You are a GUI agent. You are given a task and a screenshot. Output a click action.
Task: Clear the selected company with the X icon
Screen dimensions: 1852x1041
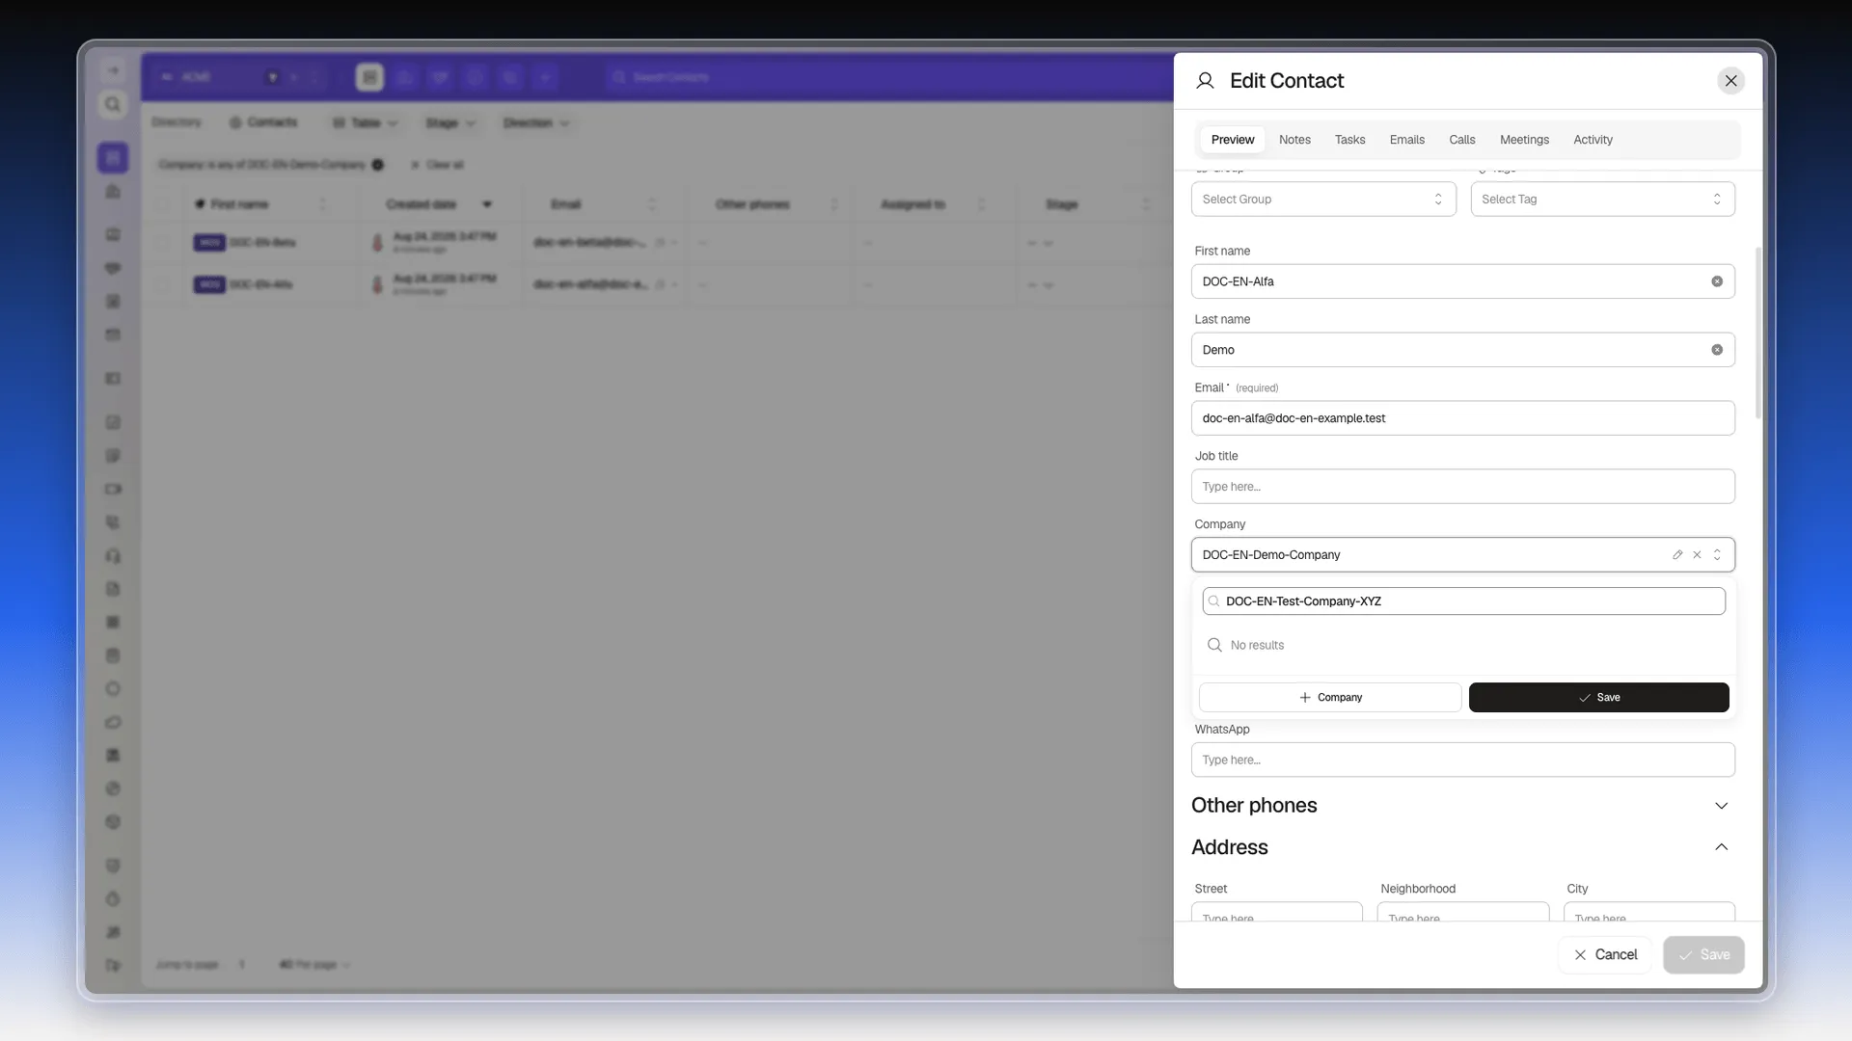pyautogui.click(x=1697, y=555)
